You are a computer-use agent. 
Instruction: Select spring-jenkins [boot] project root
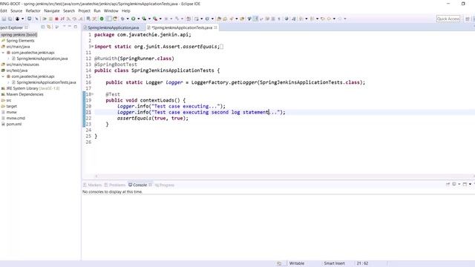click(x=19, y=35)
